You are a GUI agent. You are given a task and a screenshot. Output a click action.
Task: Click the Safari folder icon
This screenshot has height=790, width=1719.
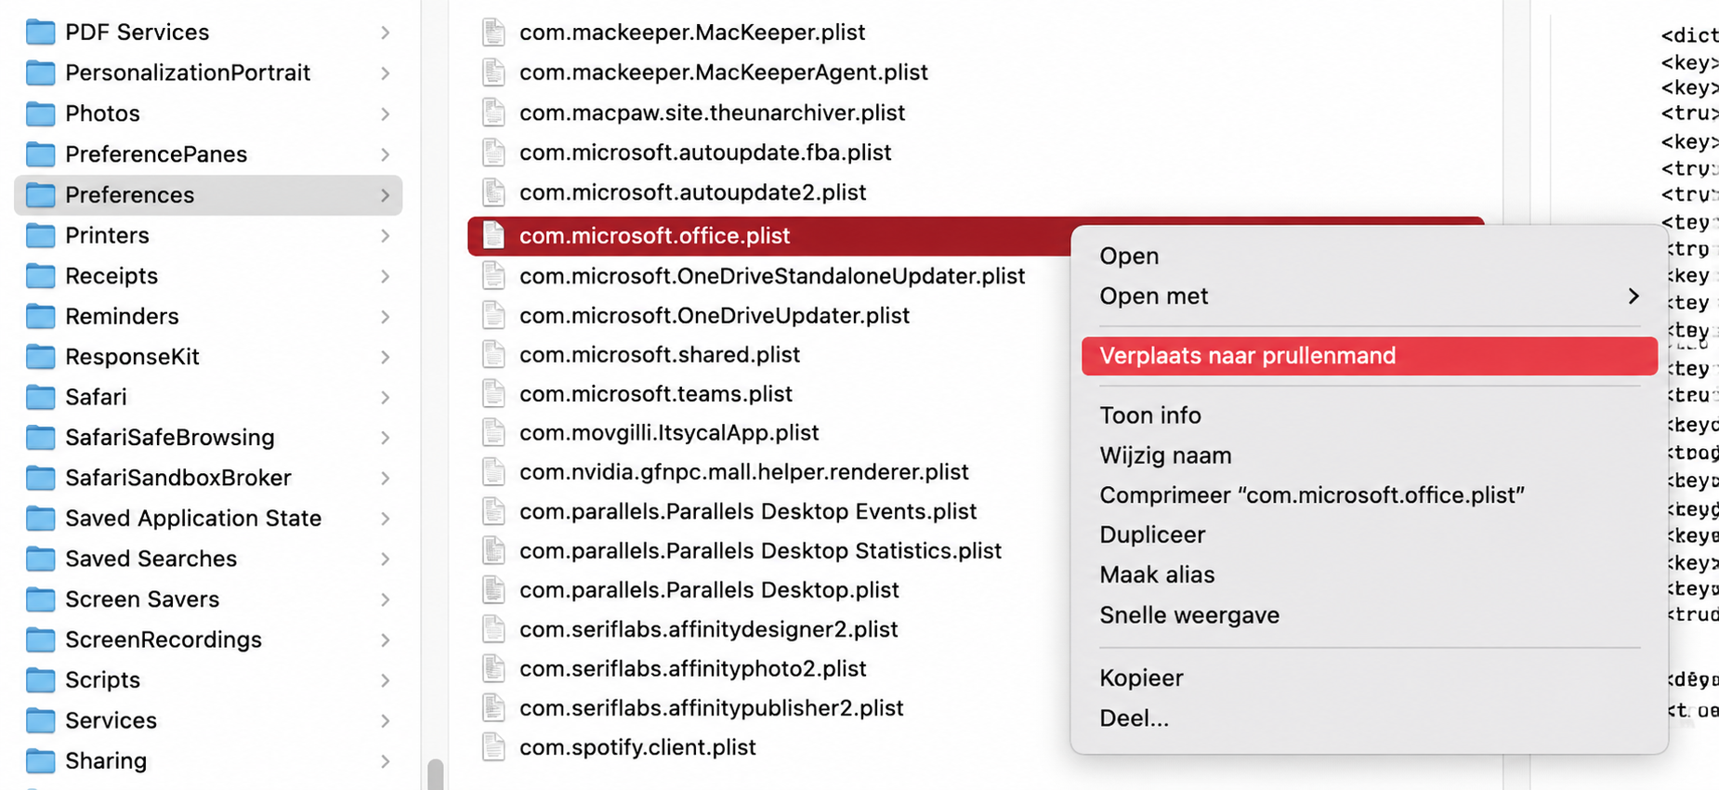point(40,397)
